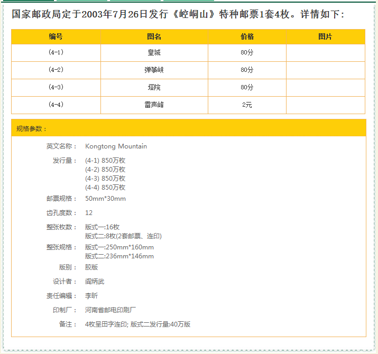This screenshot has height=354, width=378.
Task: Click the headline about 《崆峒山》特种邮票
Action: 178,14
